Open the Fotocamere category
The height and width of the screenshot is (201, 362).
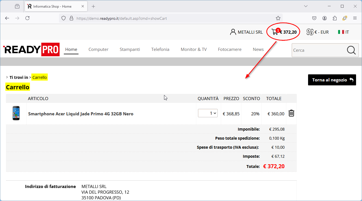pyautogui.click(x=230, y=49)
